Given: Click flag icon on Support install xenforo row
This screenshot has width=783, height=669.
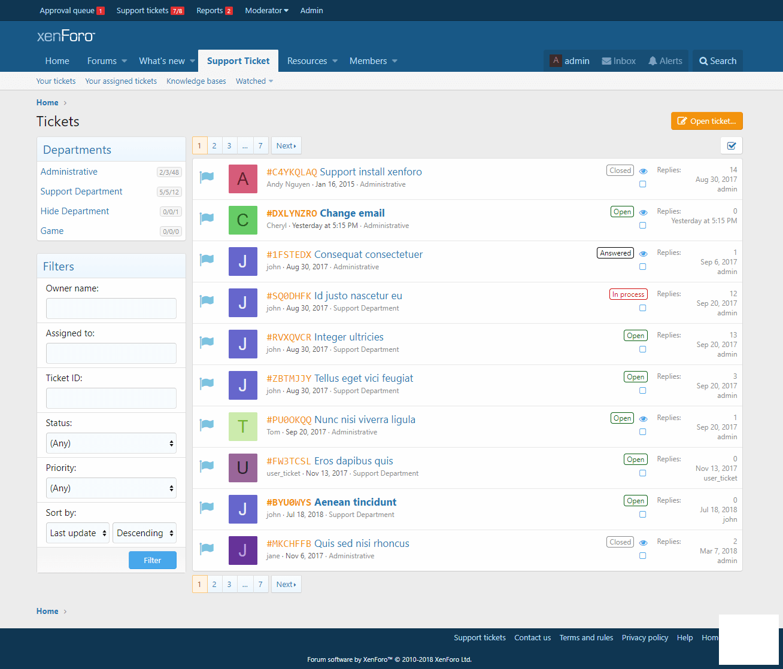Looking at the screenshot, I should point(207,177).
